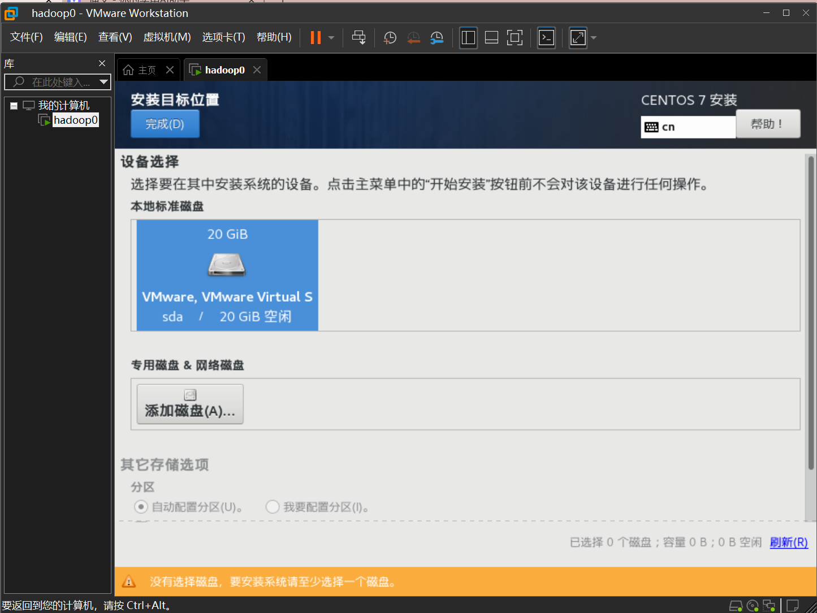The height and width of the screenshot is (613, 817).
Task: Enter full screen mode
Action: (515, 38)
